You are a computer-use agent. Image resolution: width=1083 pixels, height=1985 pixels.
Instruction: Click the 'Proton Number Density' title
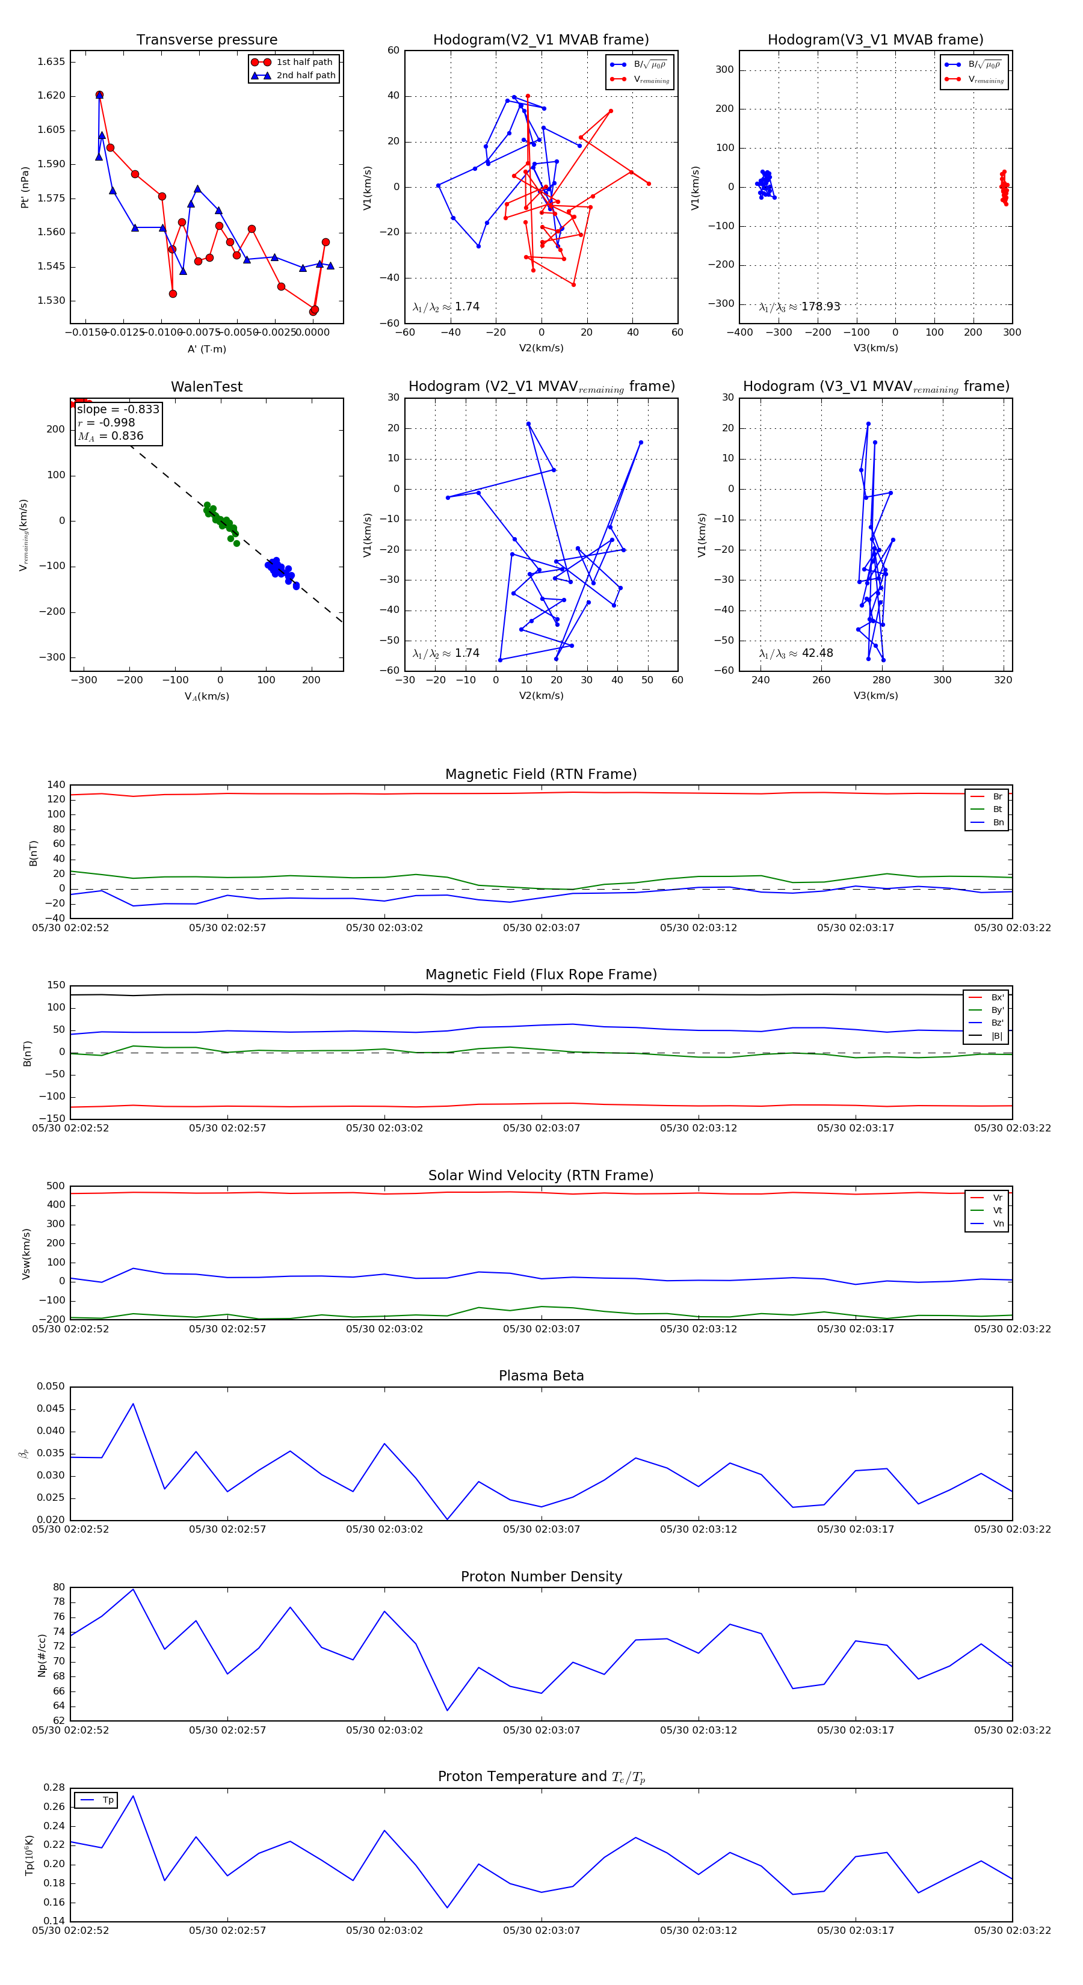[541, 1577]
